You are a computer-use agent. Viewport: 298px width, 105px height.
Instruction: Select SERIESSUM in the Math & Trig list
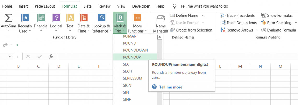click(132, 78)
